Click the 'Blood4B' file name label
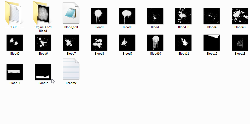This screenshot has height=124, width=250. coord(240,27)
